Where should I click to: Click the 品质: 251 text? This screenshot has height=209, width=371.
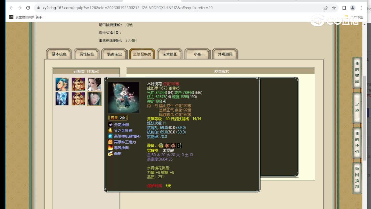click(155, 176)
